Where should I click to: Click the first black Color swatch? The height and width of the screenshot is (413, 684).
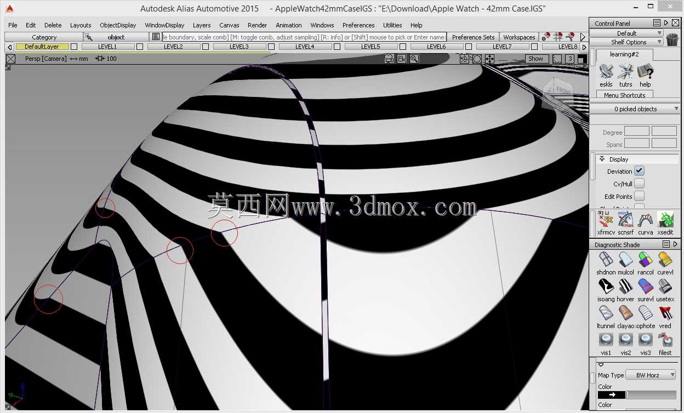(612, 394)
